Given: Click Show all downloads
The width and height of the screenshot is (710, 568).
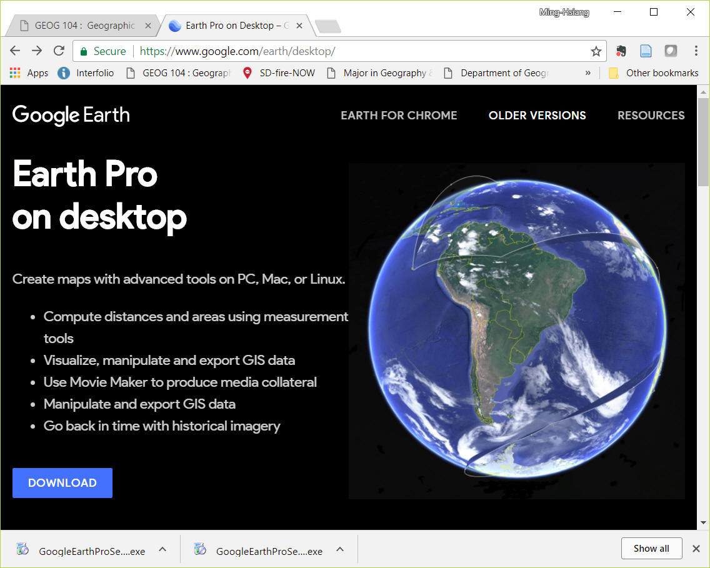Looking at the screenshot, I should pyautogui.click(x=651, y=549).
